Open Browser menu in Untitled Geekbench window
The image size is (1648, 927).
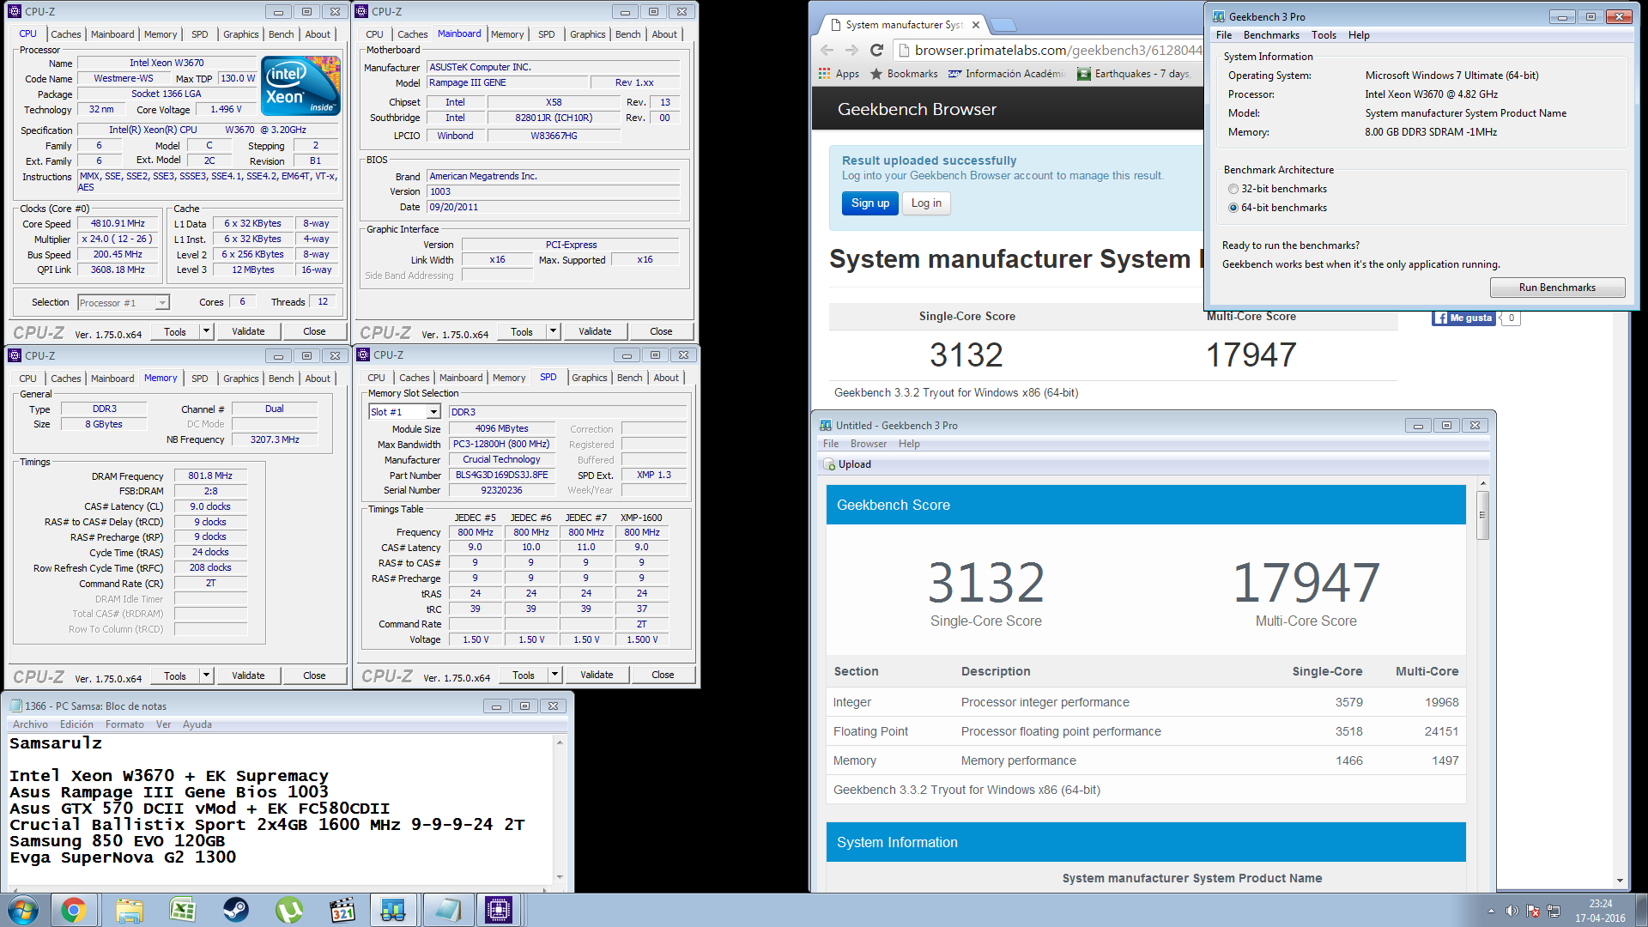(869, 444)
